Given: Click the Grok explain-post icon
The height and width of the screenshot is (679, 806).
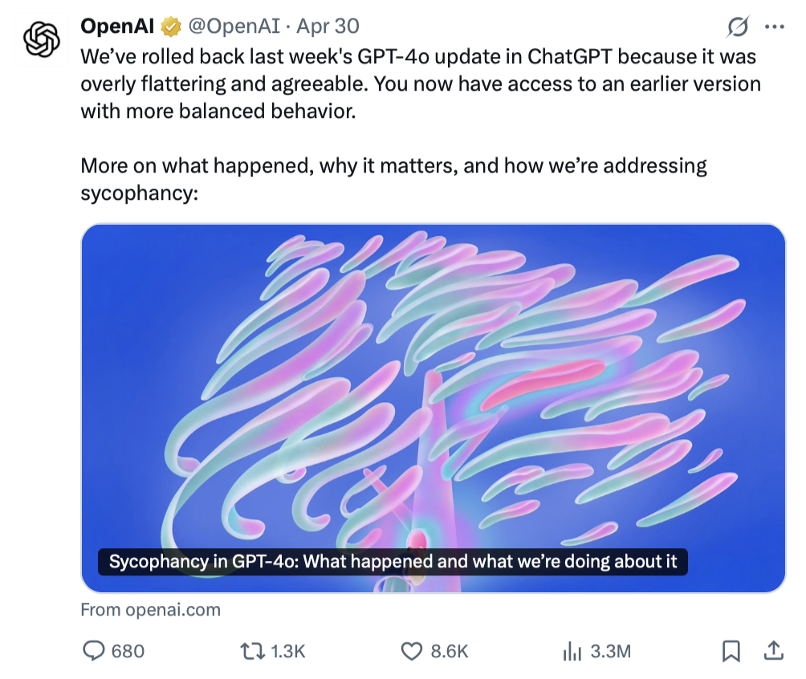Looking at the screenshot, I should pos(737,27).
